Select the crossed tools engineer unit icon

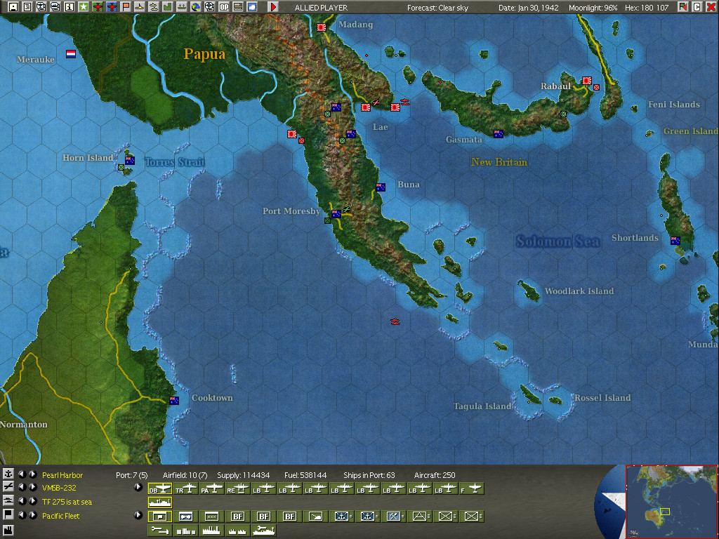[x=393, y=517]
